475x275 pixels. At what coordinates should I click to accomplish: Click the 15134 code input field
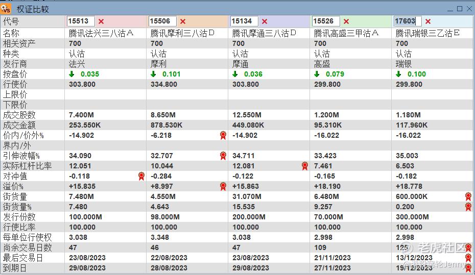click(244, 21)
